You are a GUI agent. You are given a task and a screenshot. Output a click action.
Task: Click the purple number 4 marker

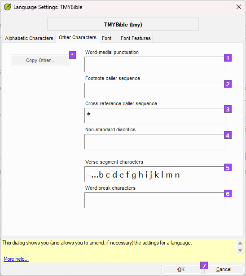228,135
